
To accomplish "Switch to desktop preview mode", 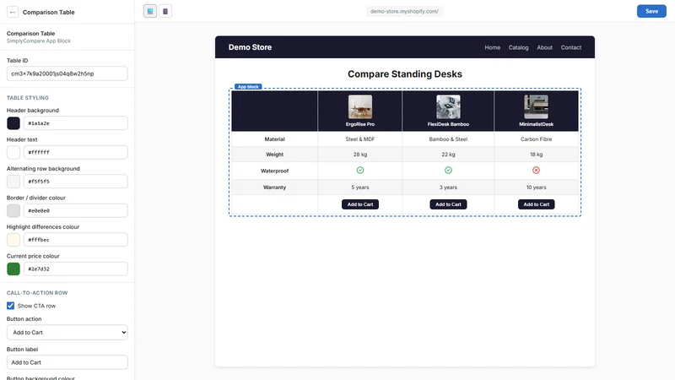I will coord(150,11).
